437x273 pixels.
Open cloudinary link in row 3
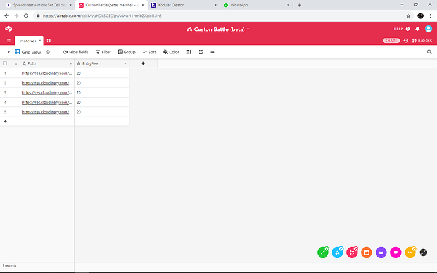tap(47, 93)
